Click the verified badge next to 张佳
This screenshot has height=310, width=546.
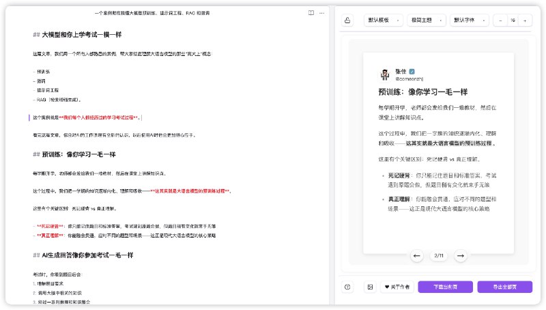coord(412,72)
